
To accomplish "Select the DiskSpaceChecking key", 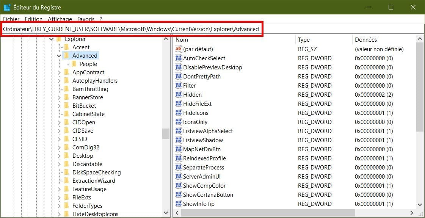I will pos(97,173).
